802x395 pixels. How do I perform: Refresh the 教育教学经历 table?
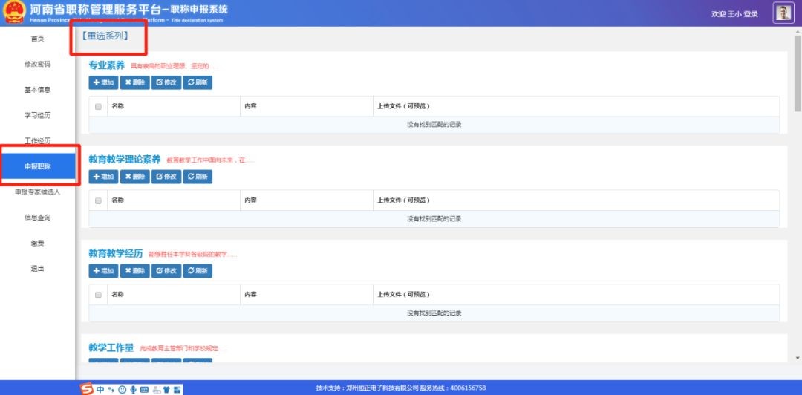[198, 271]
